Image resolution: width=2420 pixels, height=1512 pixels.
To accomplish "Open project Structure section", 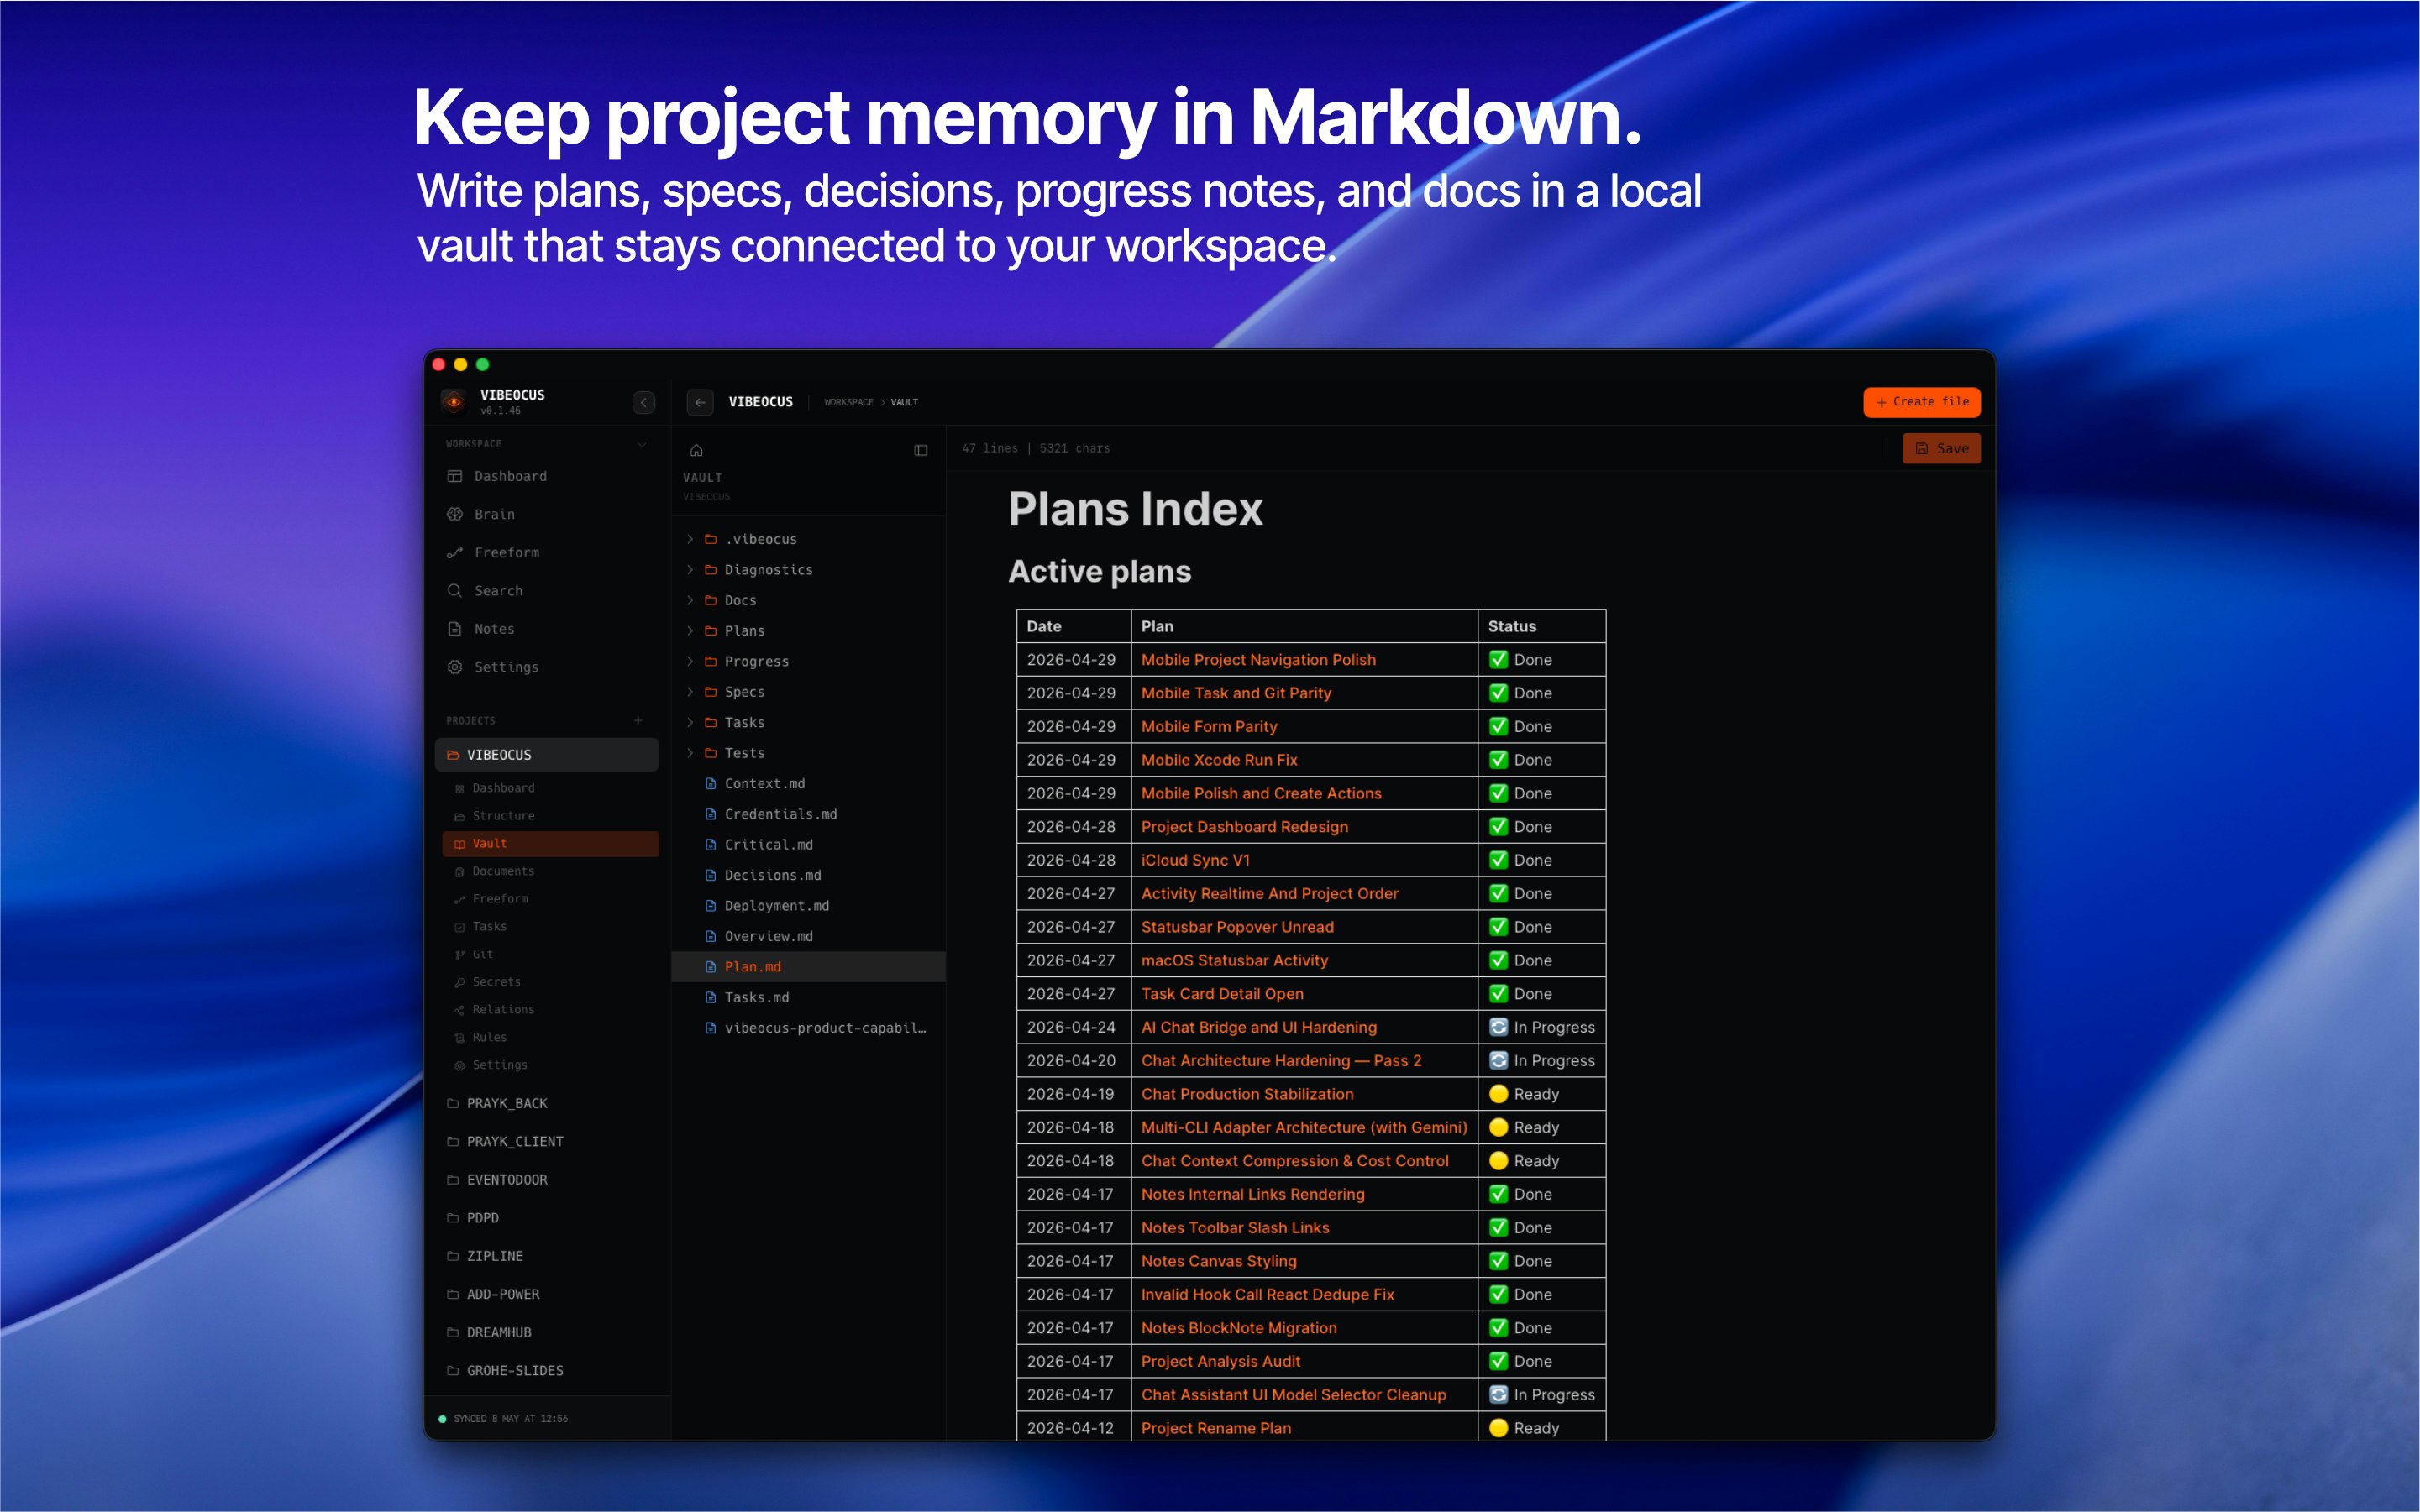I will pos(550,816).
